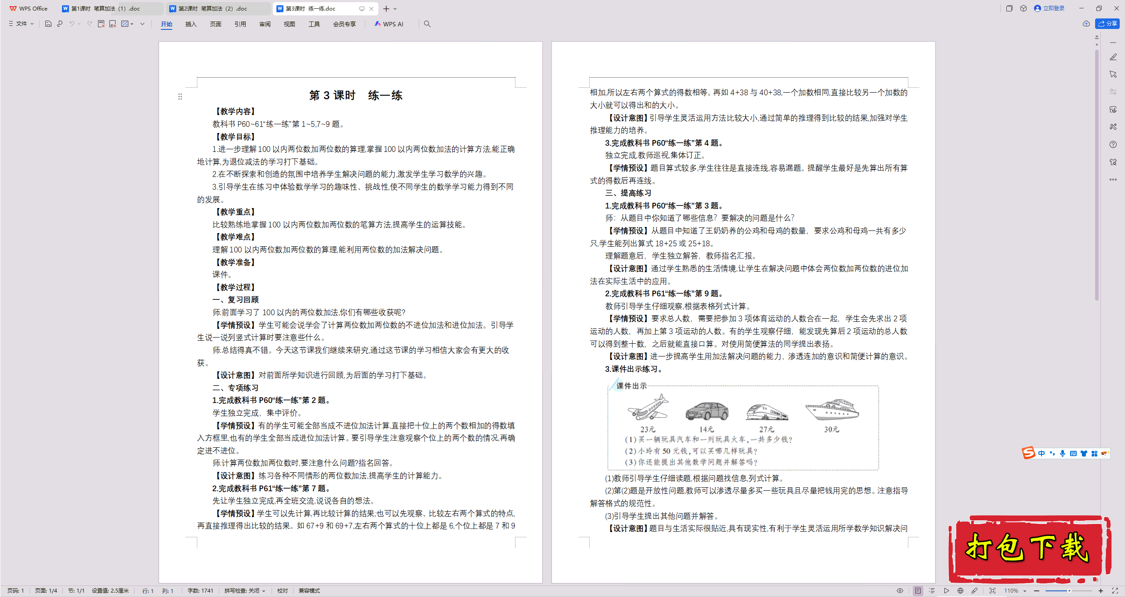Expand the quick access toolbar customize chevron
This screenshot has height=597, width=1125.
pos(142,24)
